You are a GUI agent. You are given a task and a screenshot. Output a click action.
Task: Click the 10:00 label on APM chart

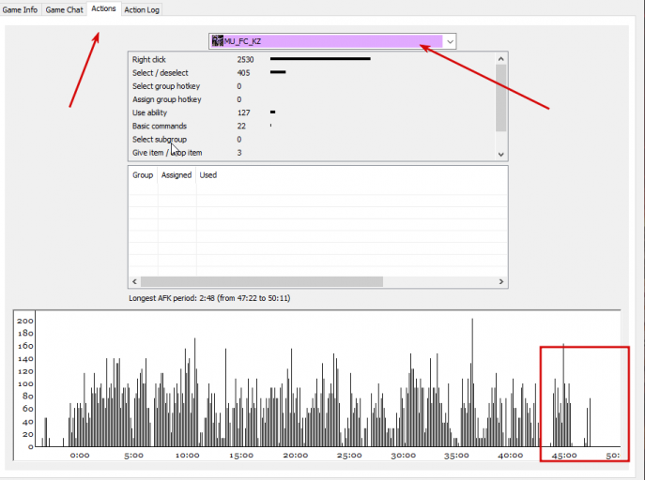(x=187, y=456)
